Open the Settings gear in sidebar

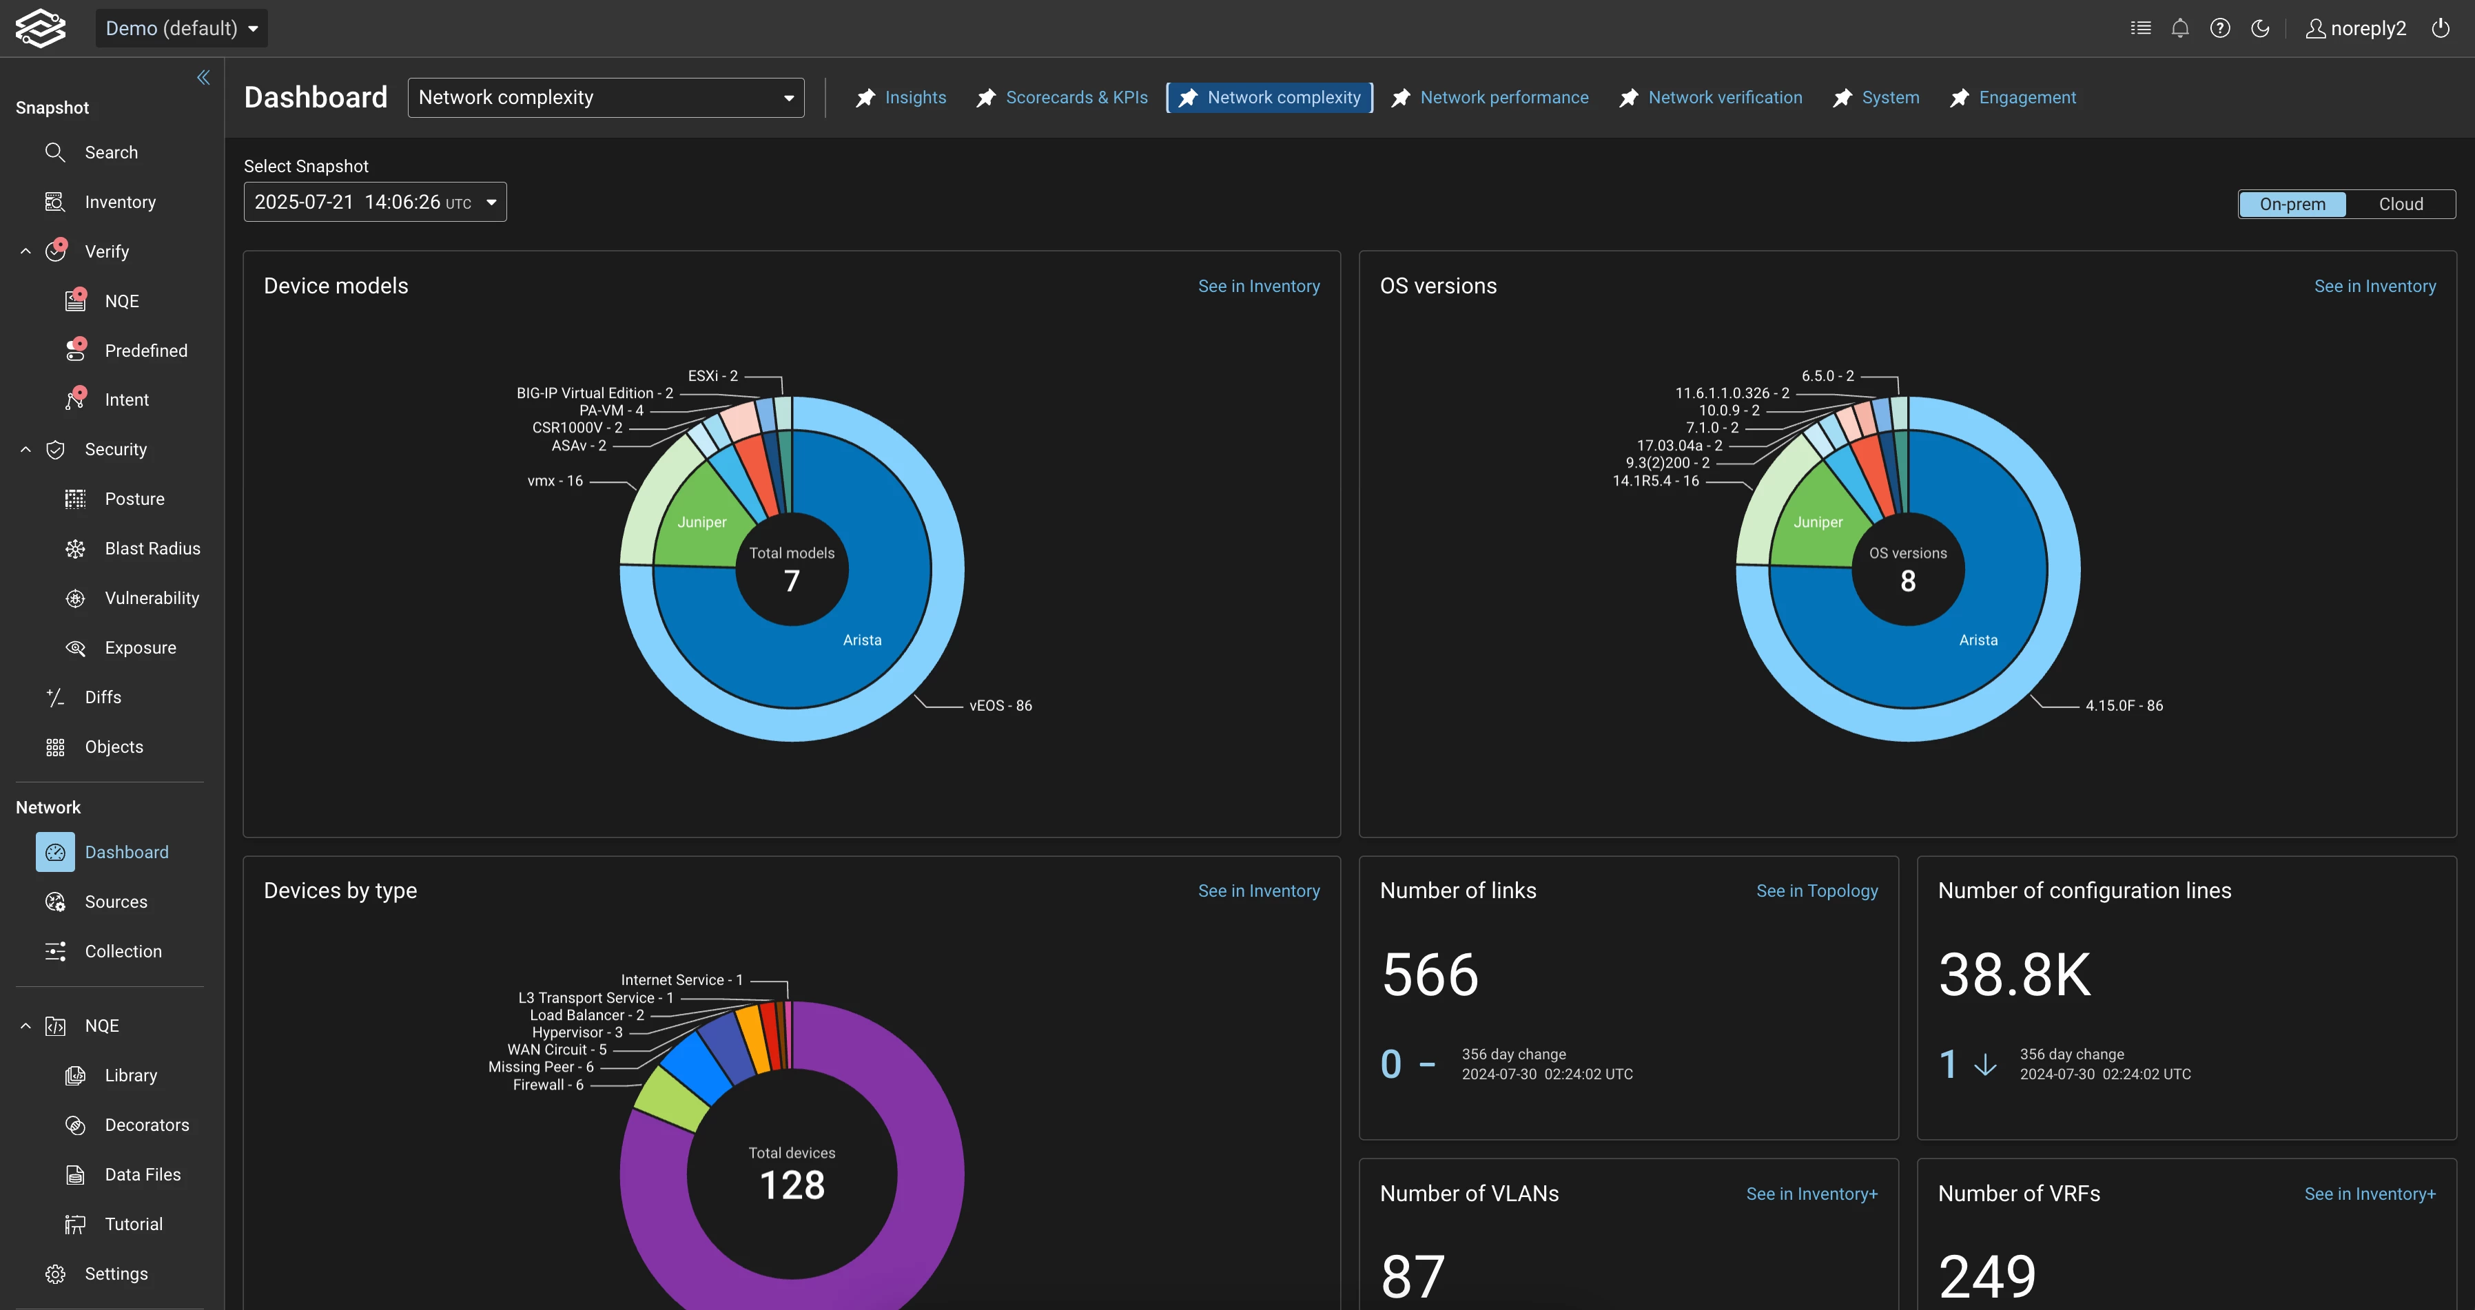[56, 1273]
